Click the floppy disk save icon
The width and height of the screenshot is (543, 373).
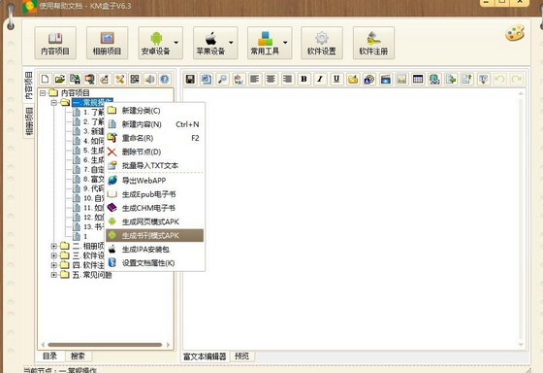tap(190, 79)
